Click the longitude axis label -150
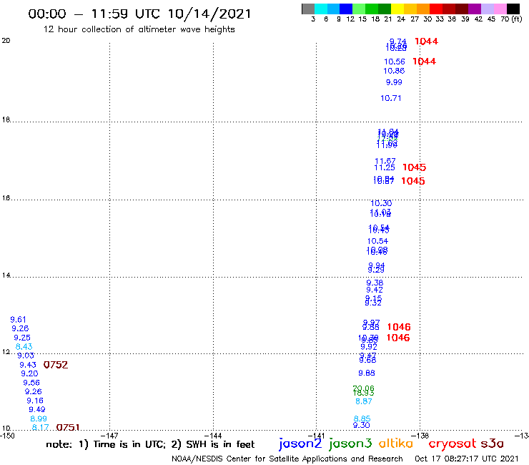Image resolution: width=529 pixels, height=465 pixels. pos(7,436)
